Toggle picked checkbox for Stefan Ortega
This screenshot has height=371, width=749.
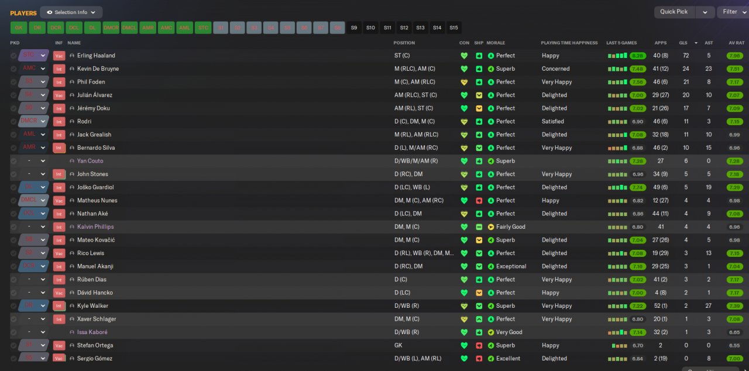tap(13, 345)
